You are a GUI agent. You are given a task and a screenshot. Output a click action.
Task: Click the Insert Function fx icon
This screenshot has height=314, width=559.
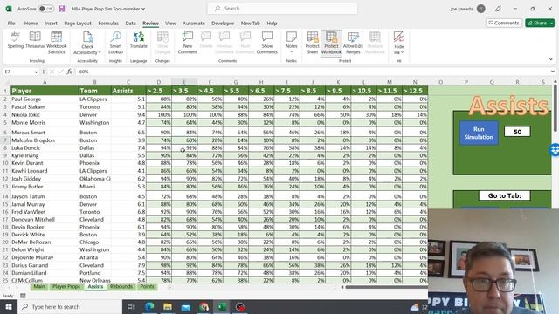(70, 72)
